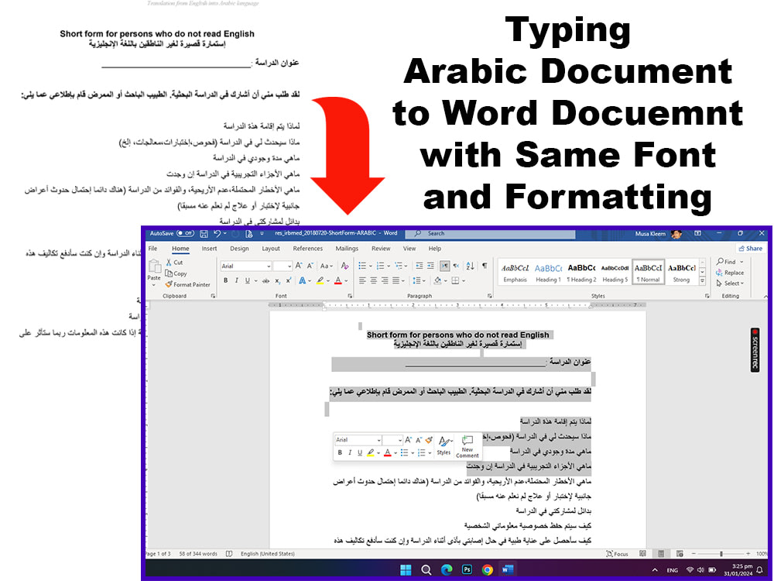Screen dimensions: 774x581
Task: Click Increase Indent in Paragraph group
Action: click(430, 266)
